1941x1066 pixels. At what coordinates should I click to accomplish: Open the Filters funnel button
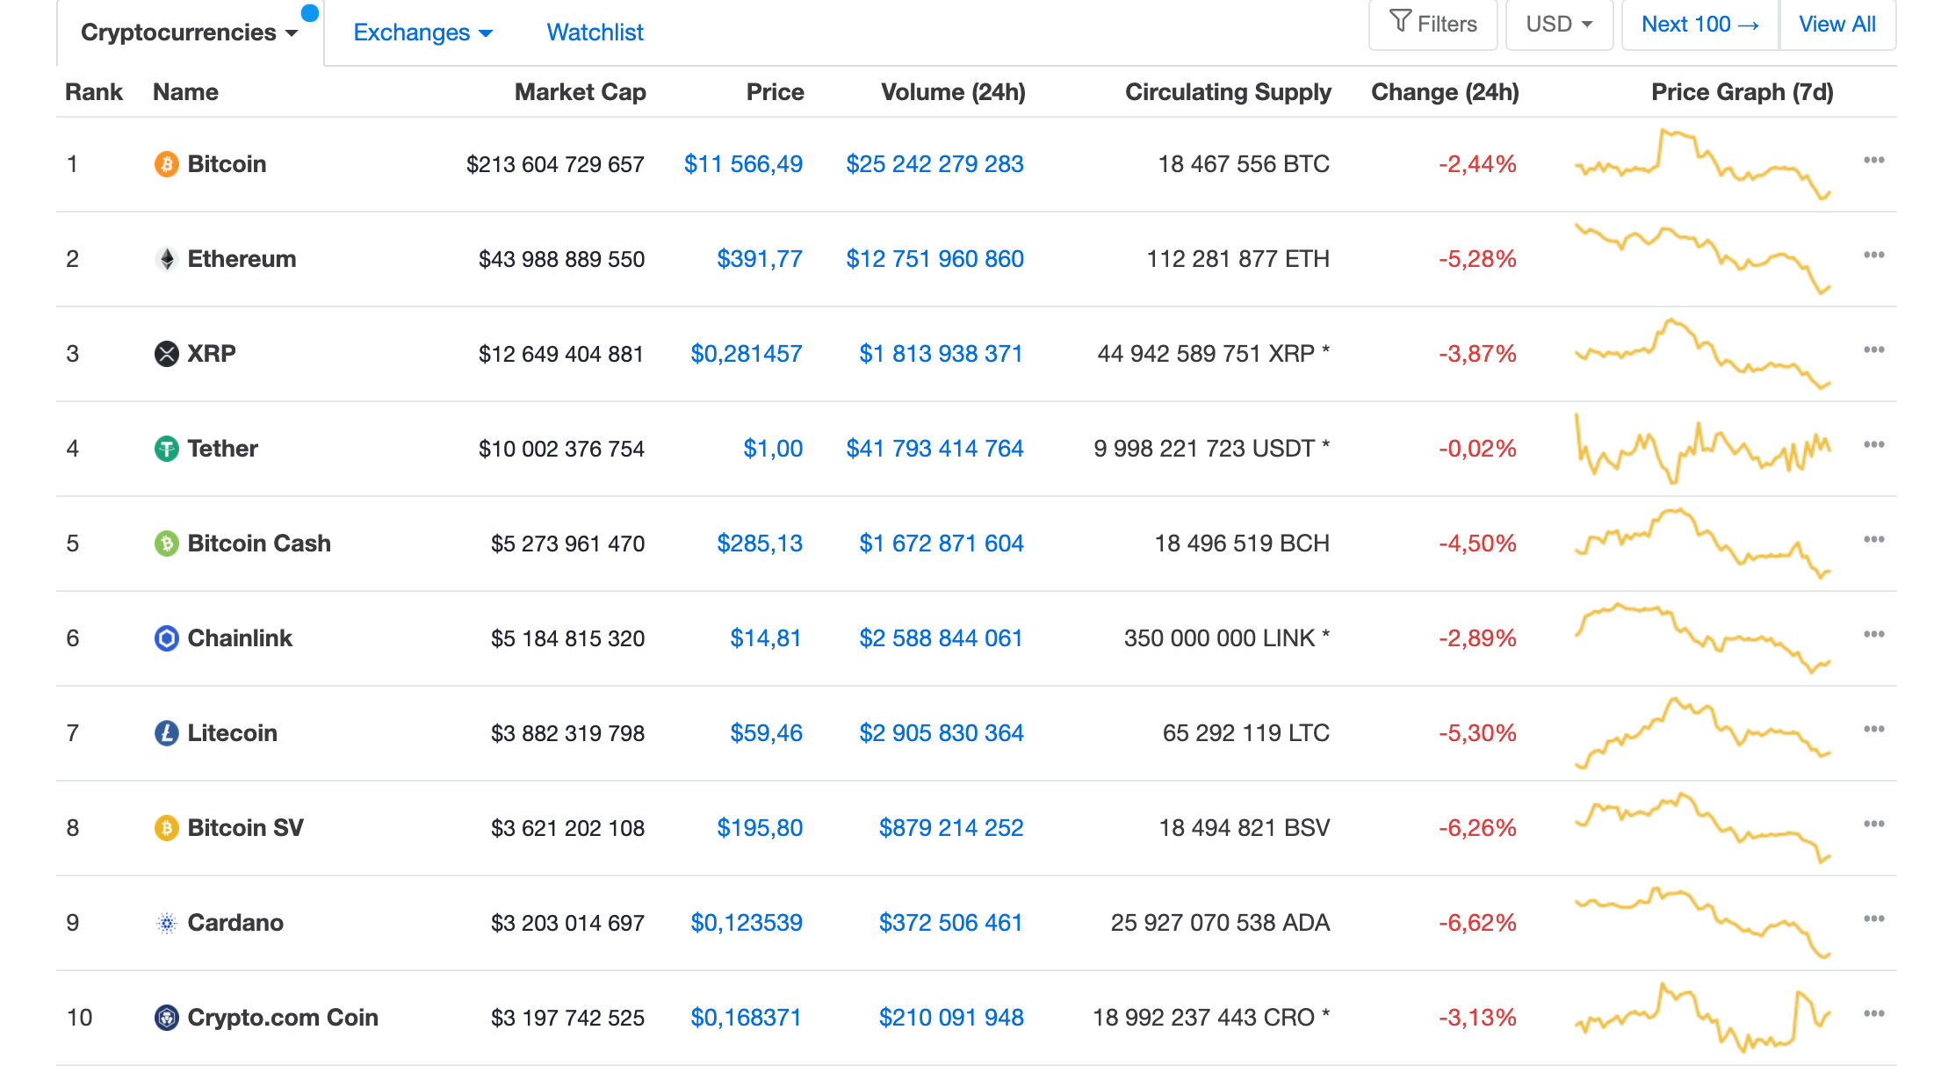[x=1432, y=25]
